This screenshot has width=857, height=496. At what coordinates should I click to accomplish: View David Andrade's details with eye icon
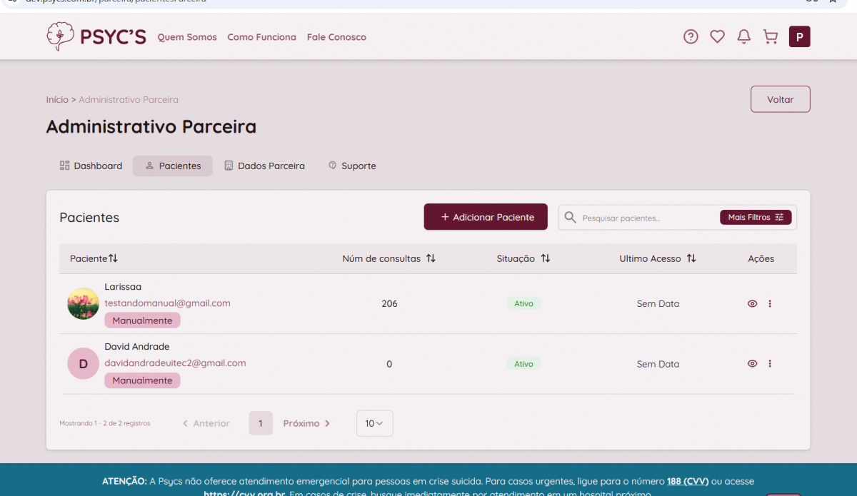pos(752,363)
